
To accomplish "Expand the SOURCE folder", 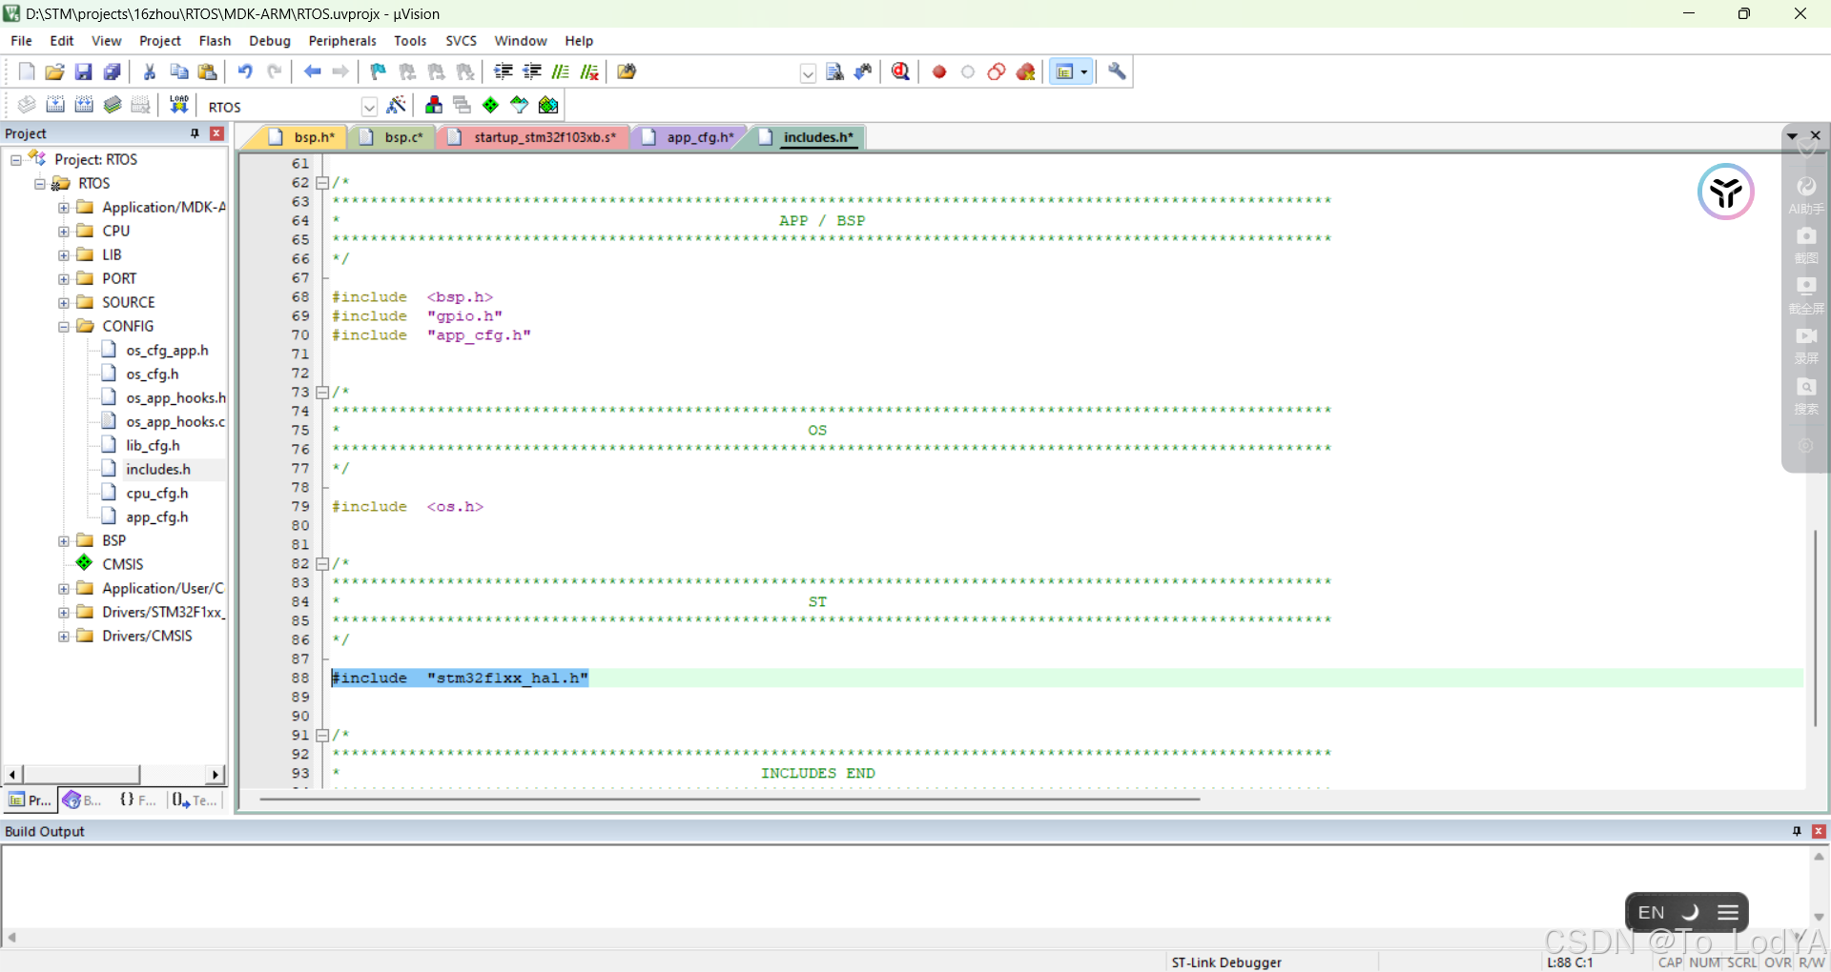I will (64, 303).
